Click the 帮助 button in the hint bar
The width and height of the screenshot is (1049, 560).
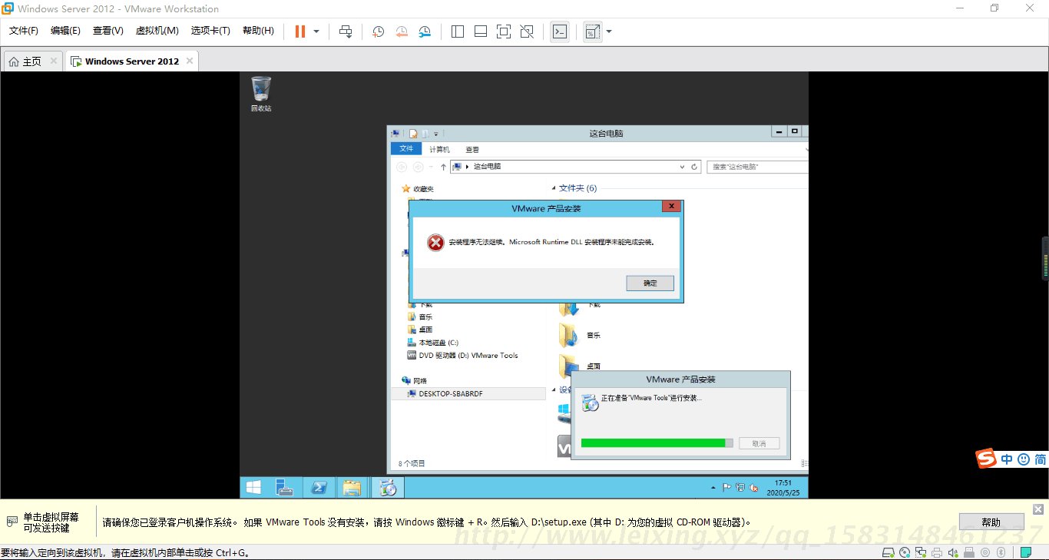point(991,522)
